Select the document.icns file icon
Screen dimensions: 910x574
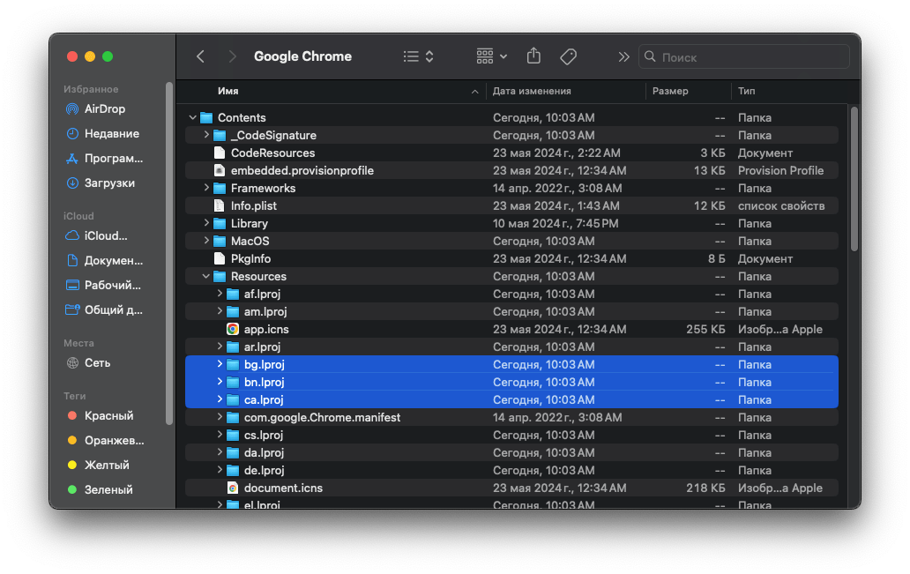pyautogui.click(x=233, y=488)
